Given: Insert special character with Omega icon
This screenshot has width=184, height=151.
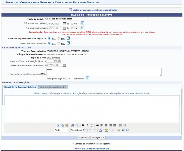Looking at the screenshot, I should pyautogui.click(x=127, y=130).
